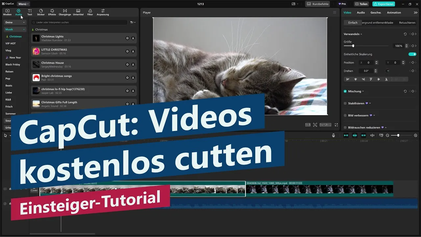Image resolution: width=421 pixels, height=237 pixels.
Task: Enable the Stabilisieren checkbox
Action: (x=345, y=103)
